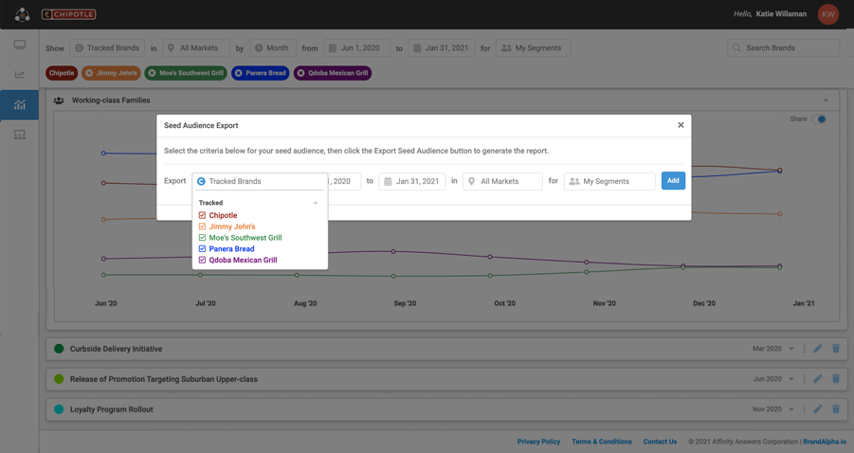The height and width of the screenshot is (453, 854).
Task: Click the lime Release of Promotion color dot
Action: [x=59, y=379]
